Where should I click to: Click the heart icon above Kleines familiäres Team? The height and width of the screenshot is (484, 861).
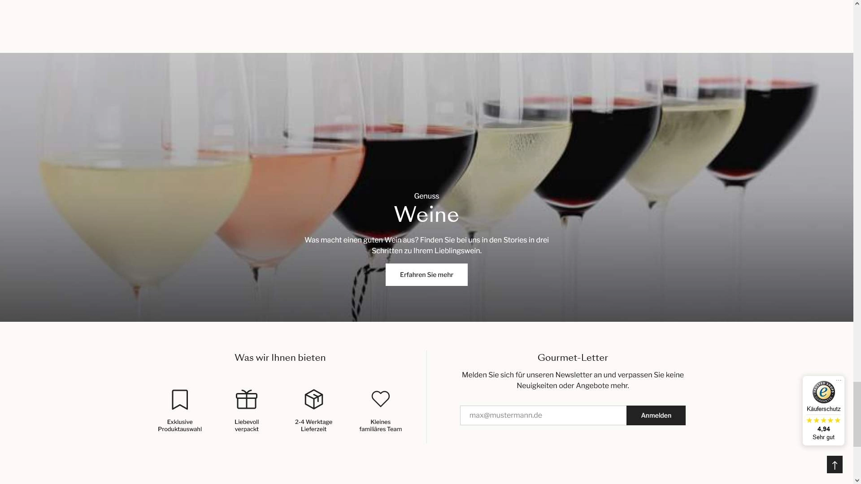tap(381, 399)
